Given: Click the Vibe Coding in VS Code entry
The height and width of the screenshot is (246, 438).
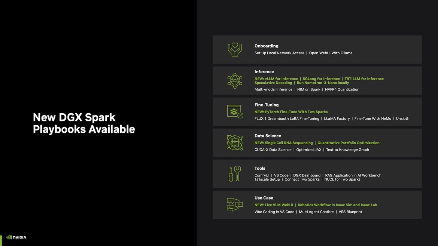Looking at the screenshot, I should pos(274,211).
